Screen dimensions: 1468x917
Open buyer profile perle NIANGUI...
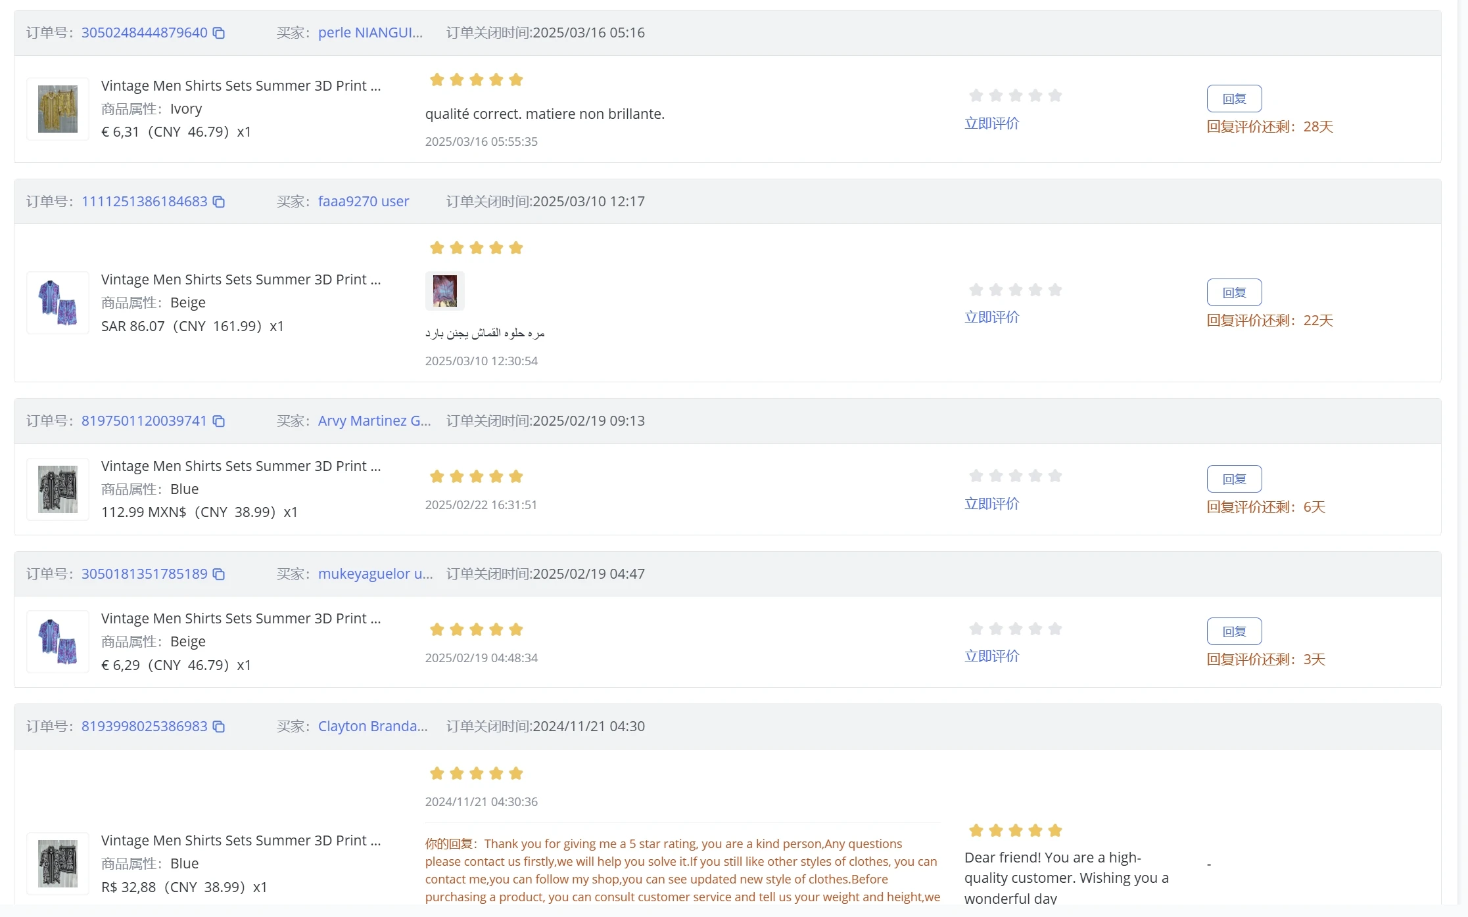(370, 33)
